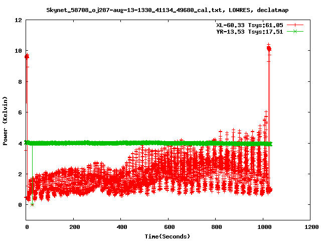Click the x-axis tick label 200
321x241 pixels.
[75, 227]
